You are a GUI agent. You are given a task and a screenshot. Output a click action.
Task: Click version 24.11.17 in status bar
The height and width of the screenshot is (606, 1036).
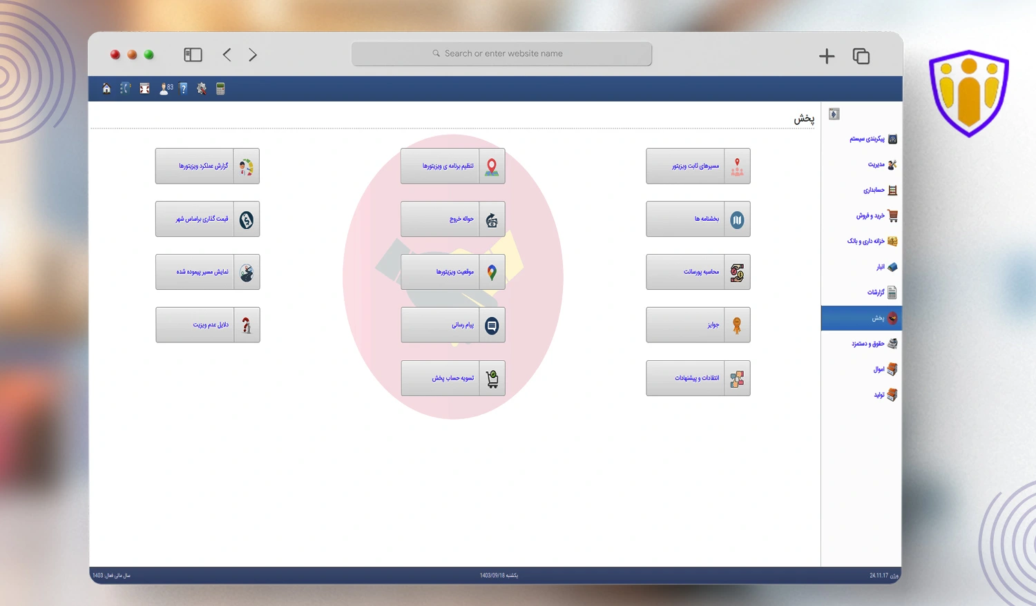coord(884,576)
